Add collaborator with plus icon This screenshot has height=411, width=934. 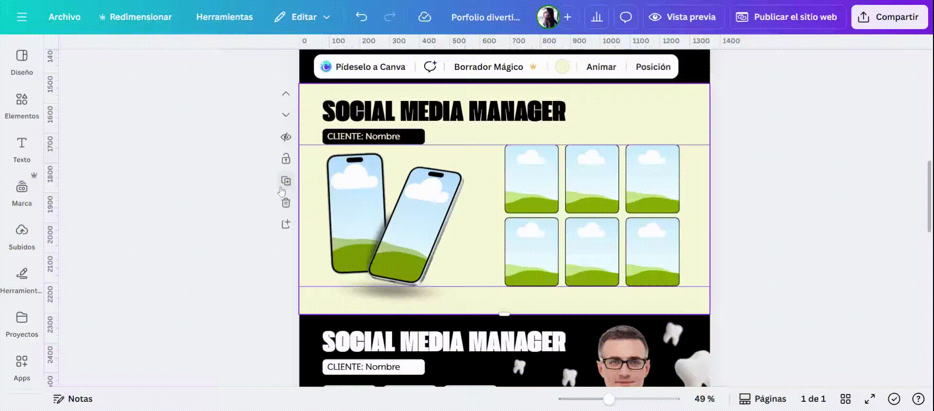coord(568,17)
